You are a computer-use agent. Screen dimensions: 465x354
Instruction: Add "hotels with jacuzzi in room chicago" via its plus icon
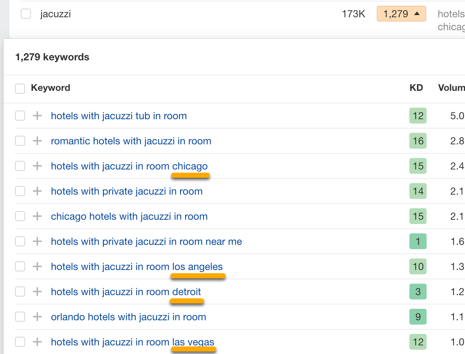pos(37,166)
